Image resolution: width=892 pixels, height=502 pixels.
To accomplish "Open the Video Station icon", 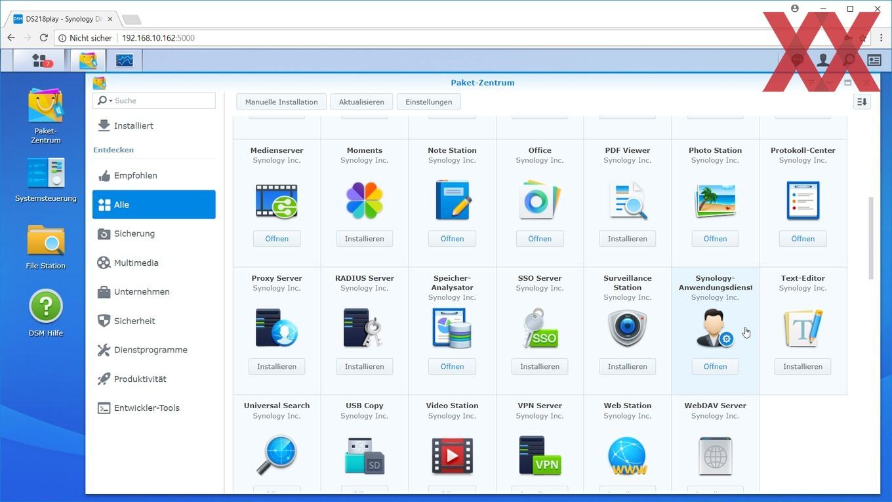I will pos(453,455).
